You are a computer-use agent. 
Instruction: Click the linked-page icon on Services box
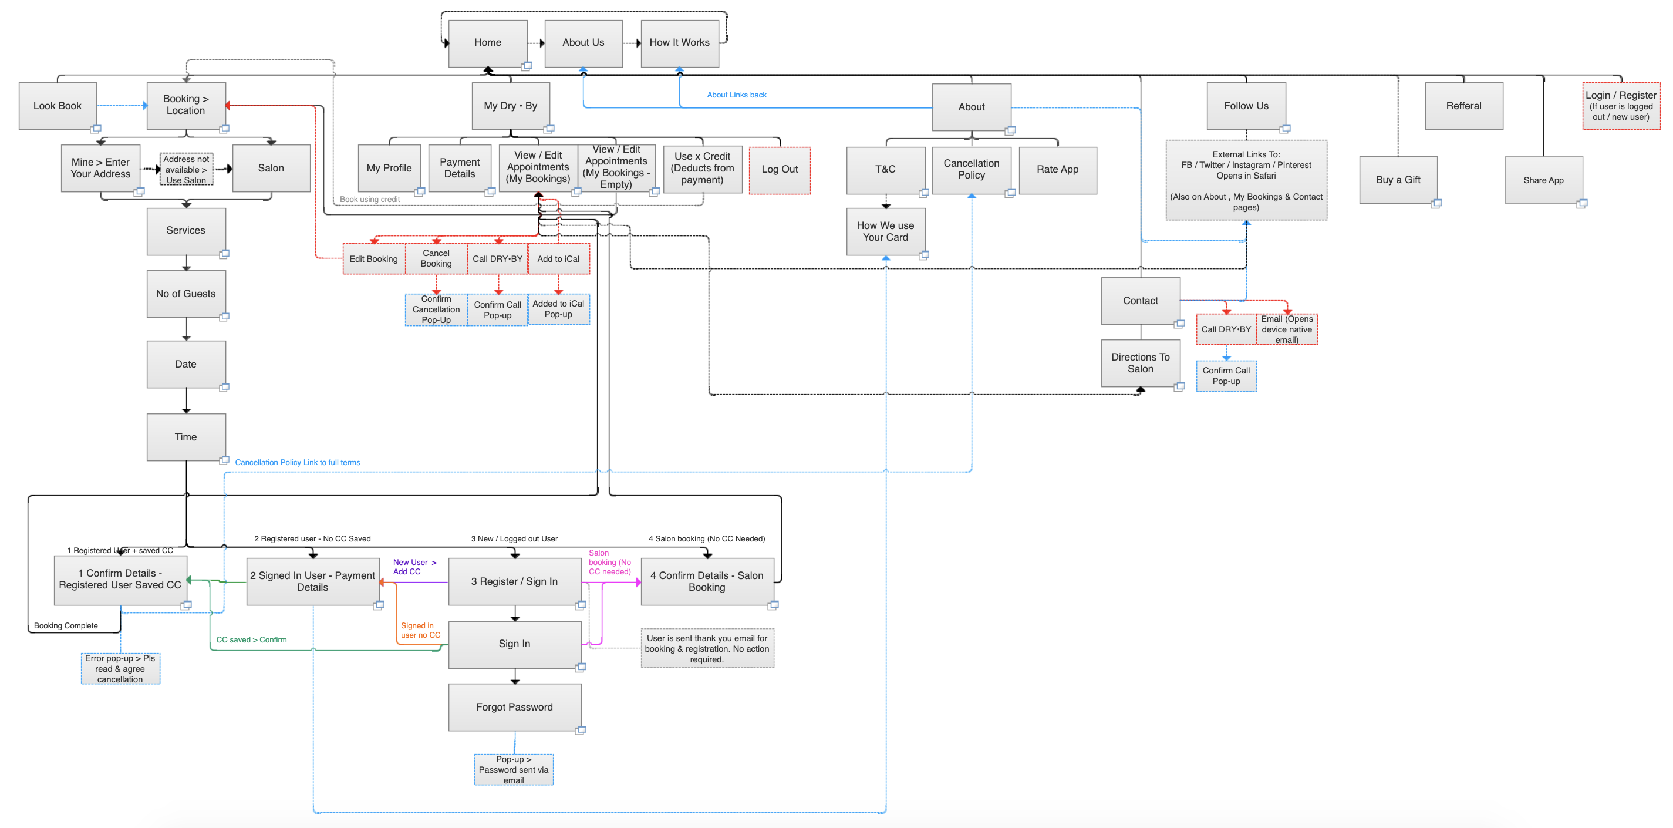click(224, 254)
